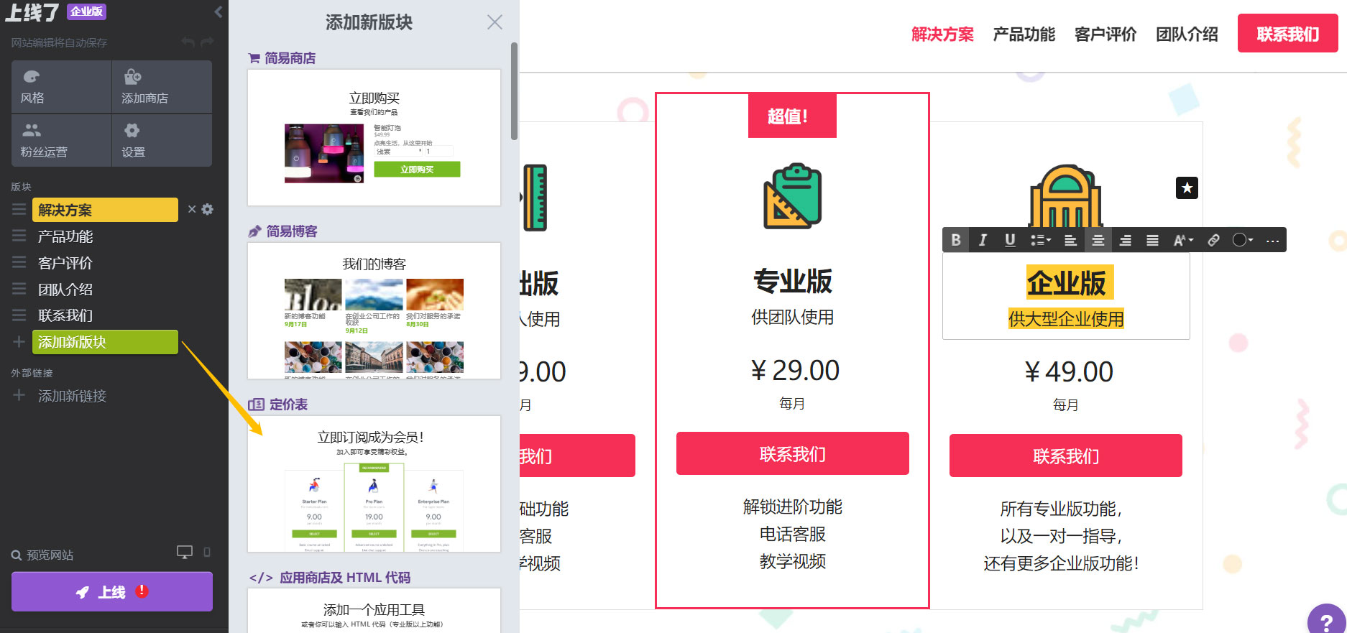Open the 粉丝运营 audience panel
The height and width of the screenshot is (633, 1347).
[61, 140]
